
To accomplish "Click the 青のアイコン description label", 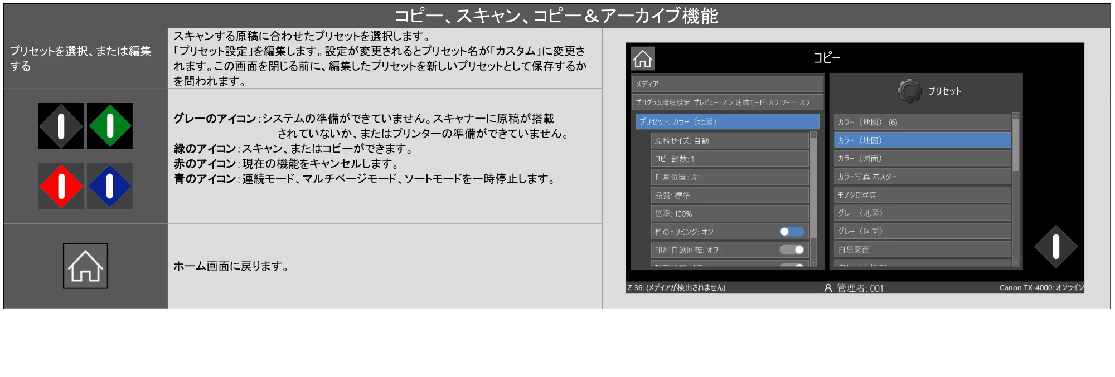I will click(205, 179).
